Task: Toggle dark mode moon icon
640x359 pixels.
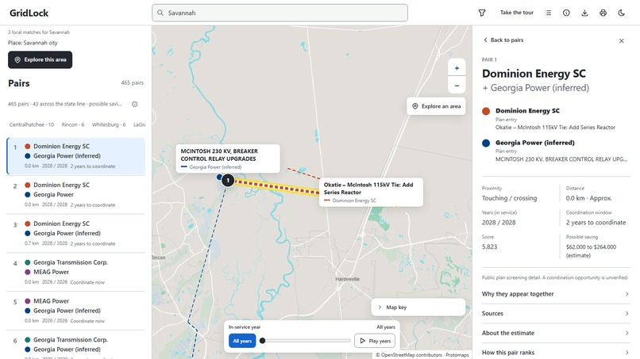Action: [x=621, y=13]
